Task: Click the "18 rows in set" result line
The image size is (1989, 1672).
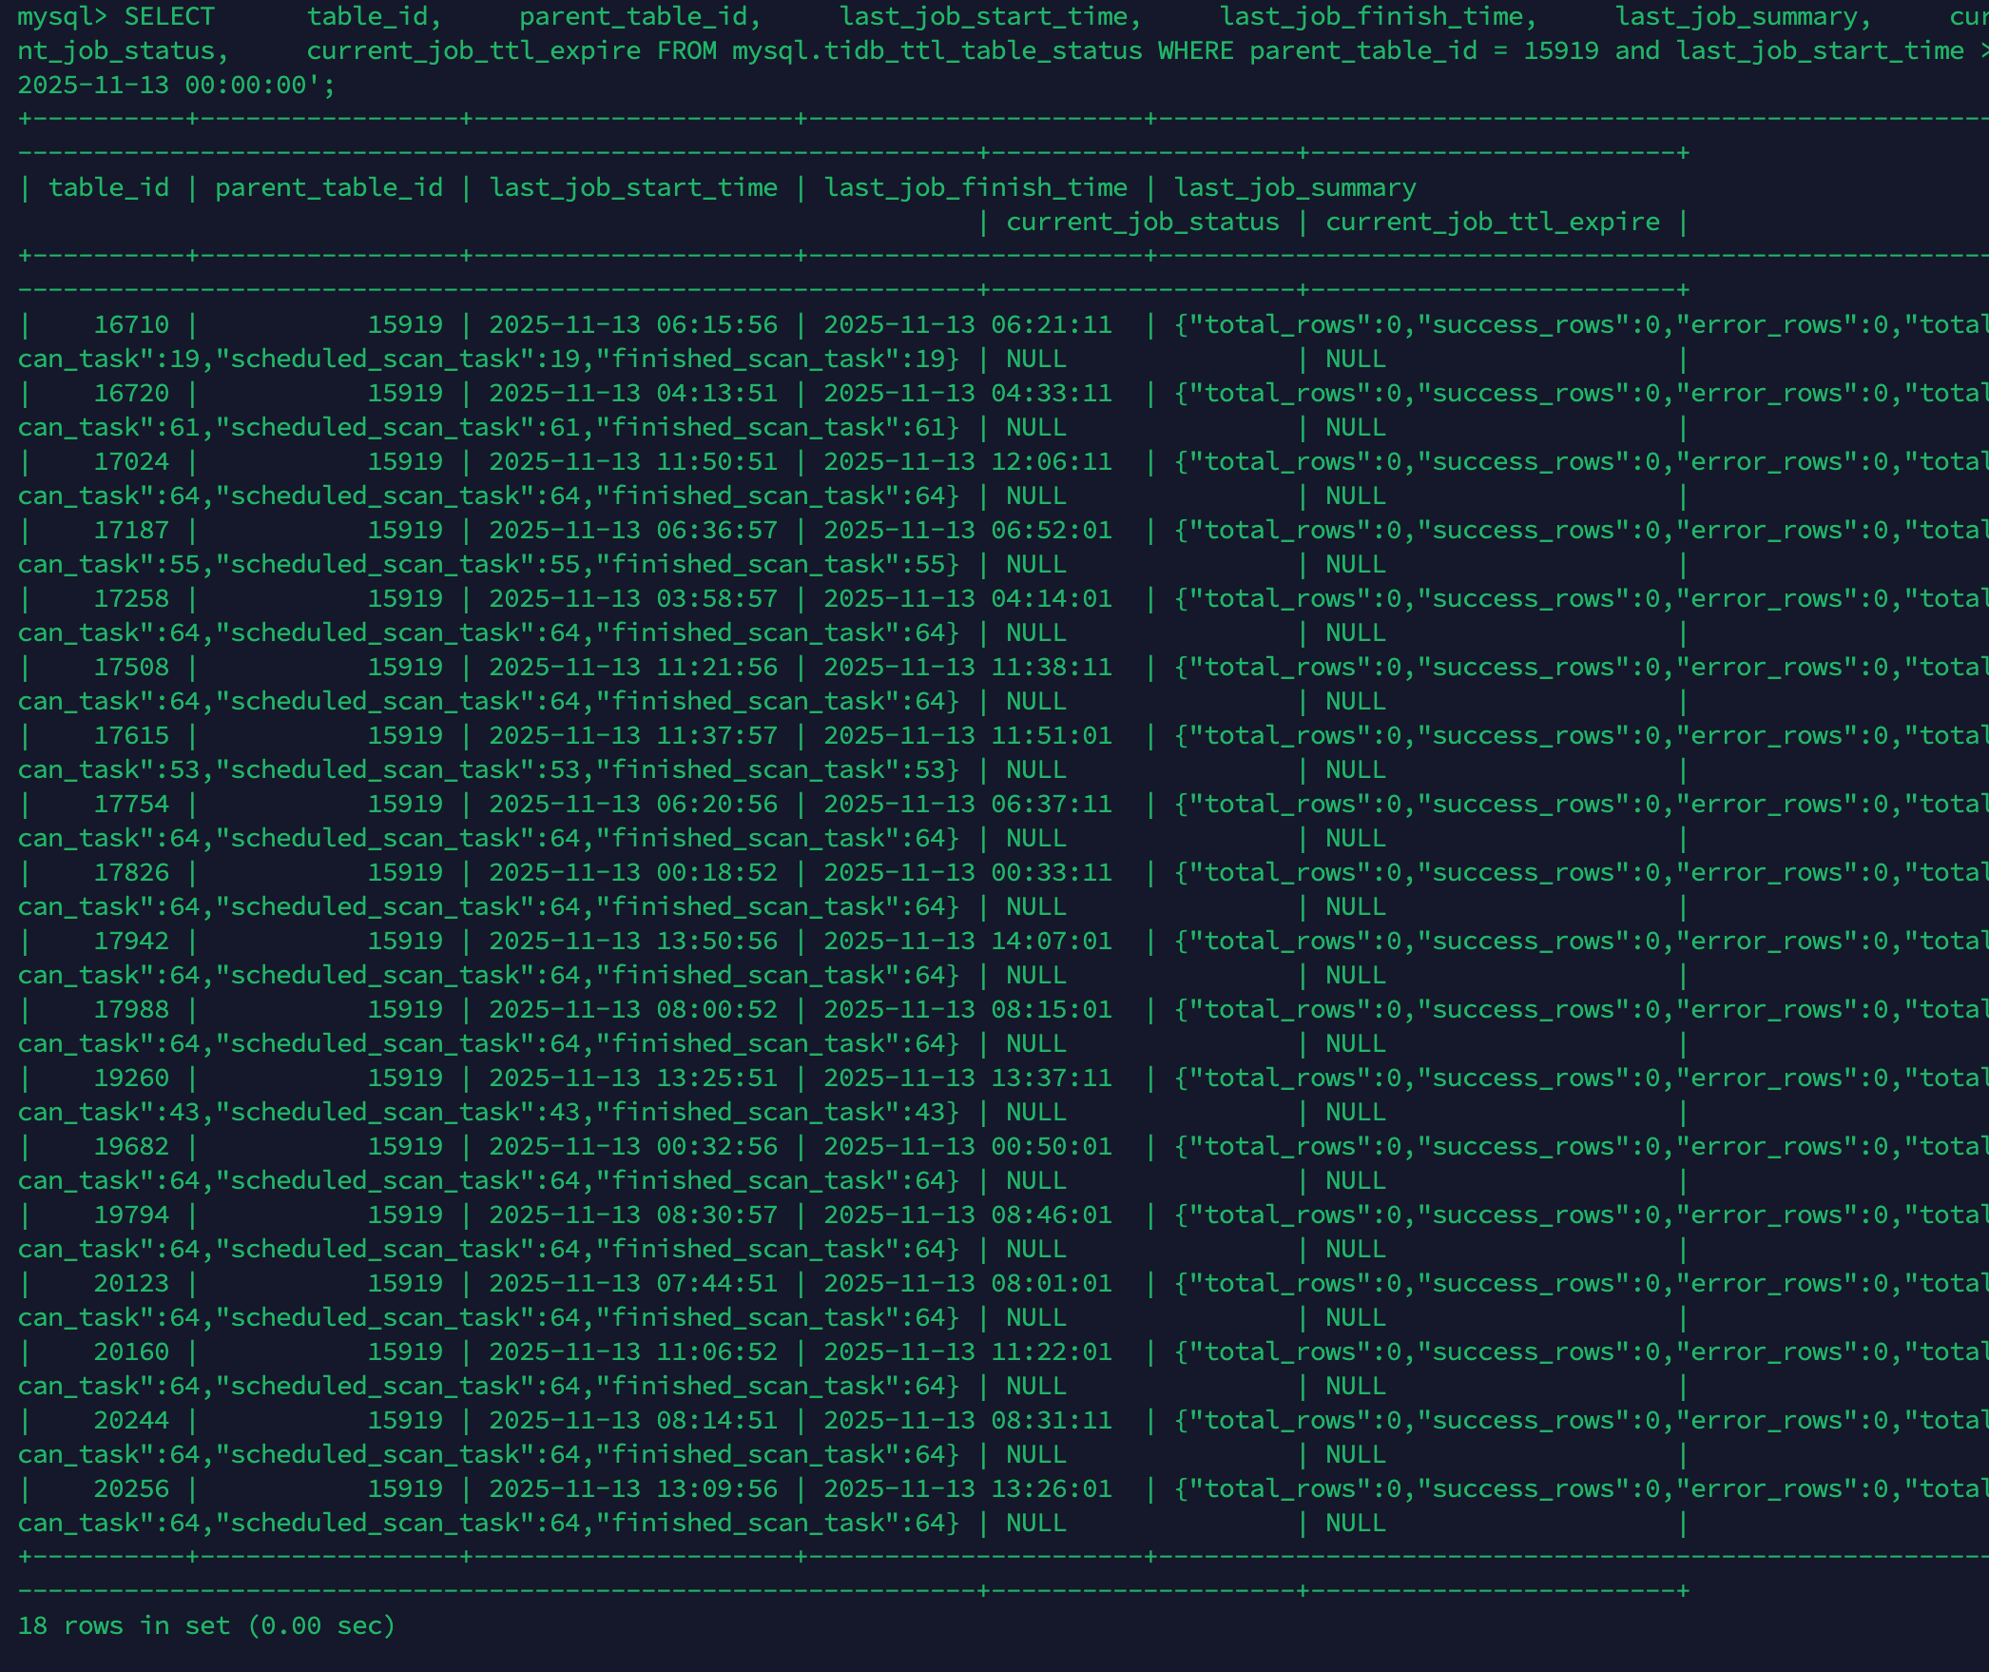Action: click(205, 1625)
